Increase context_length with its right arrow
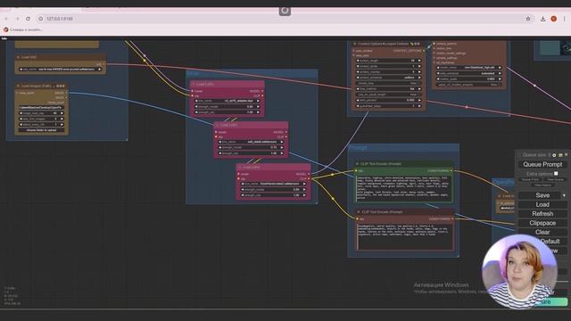This screenshot has height=321, width=571. (419, 61)
